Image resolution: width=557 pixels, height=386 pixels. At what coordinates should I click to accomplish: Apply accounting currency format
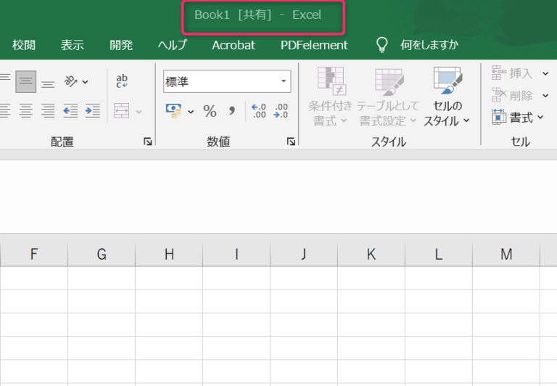(x=174, y=111)
